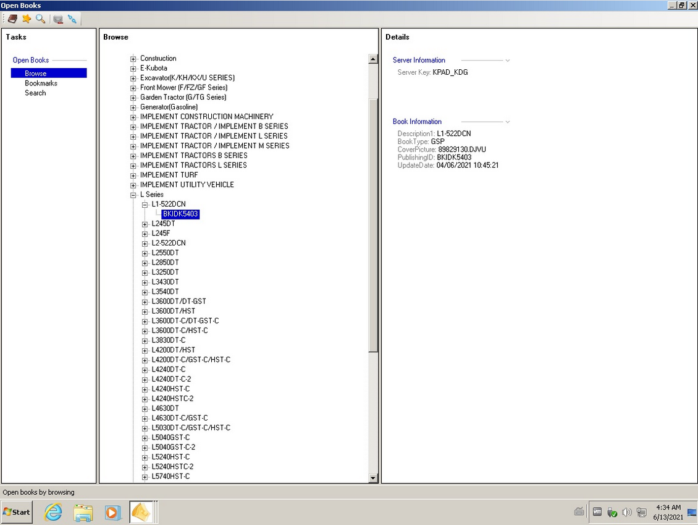Collapse the Server Information section chevron

[508, 60]
